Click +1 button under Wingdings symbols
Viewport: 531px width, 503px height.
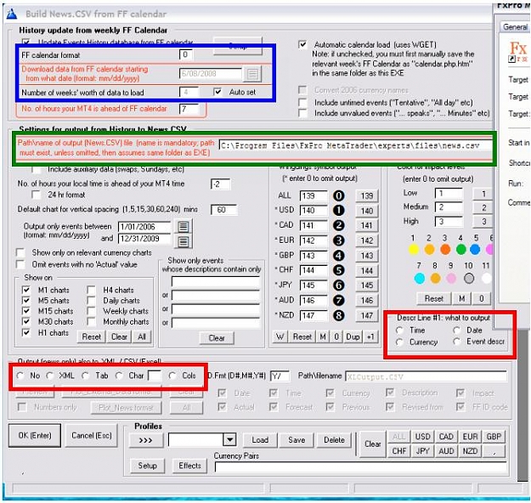[370, 336]
